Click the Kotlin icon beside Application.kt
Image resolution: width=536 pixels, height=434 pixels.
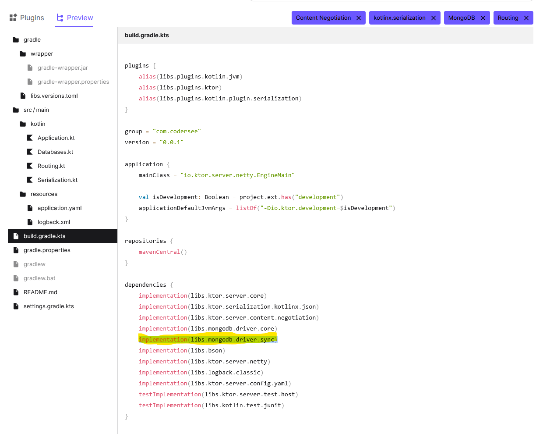point(29,138)
